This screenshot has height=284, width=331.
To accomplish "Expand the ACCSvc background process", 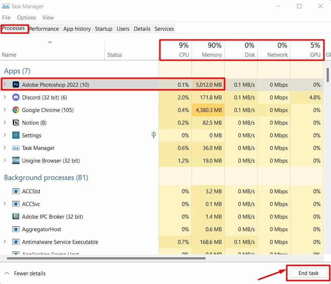I will coord(5,204).
